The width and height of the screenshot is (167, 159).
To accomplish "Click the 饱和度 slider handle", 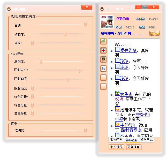I will pos(66,34).
